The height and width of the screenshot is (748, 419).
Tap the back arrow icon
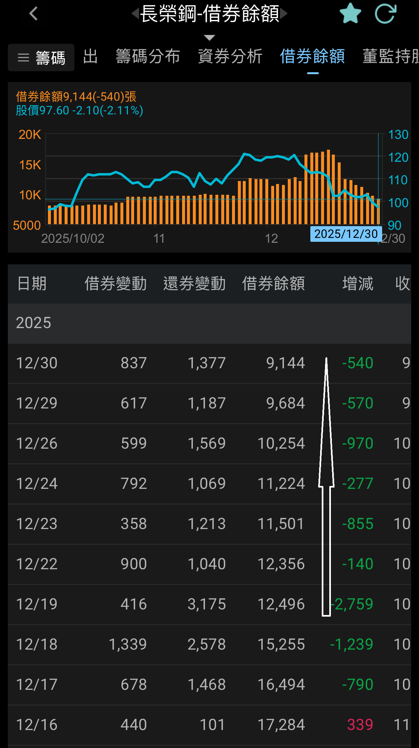click(x=34, y=14)
